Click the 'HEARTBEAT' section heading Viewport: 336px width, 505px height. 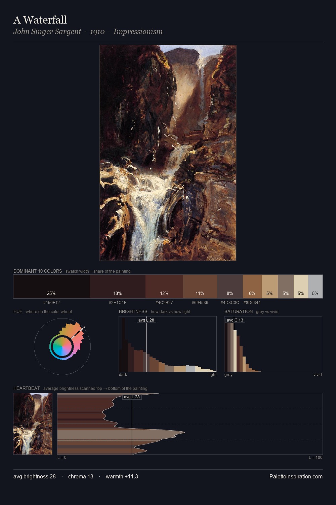pyautogui.click(x=27, y=388)
